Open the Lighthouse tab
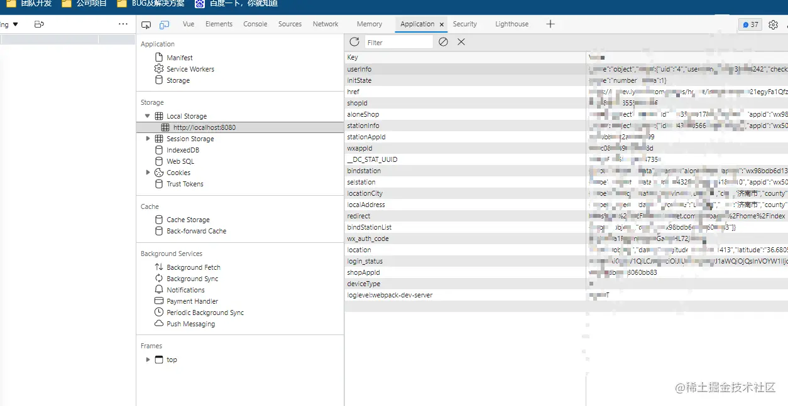This screenshot has width=788, height=406. point(512,24)
